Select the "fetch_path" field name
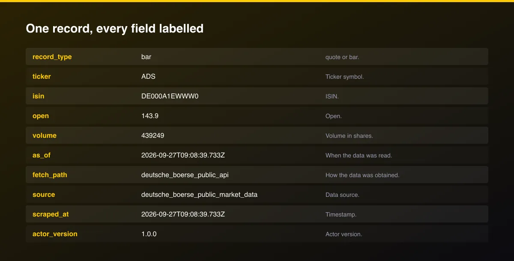 (x=50, y=175)
